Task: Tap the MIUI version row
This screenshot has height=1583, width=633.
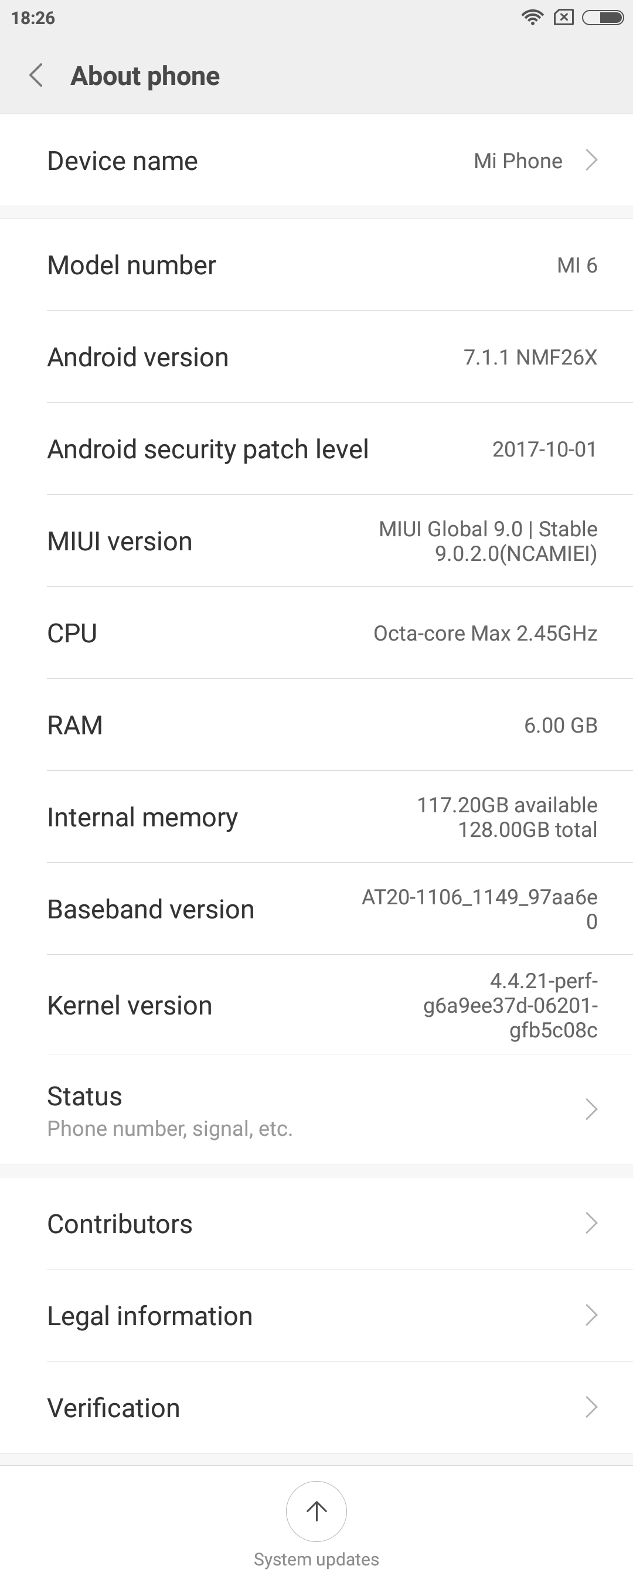Action: [316, 541]
